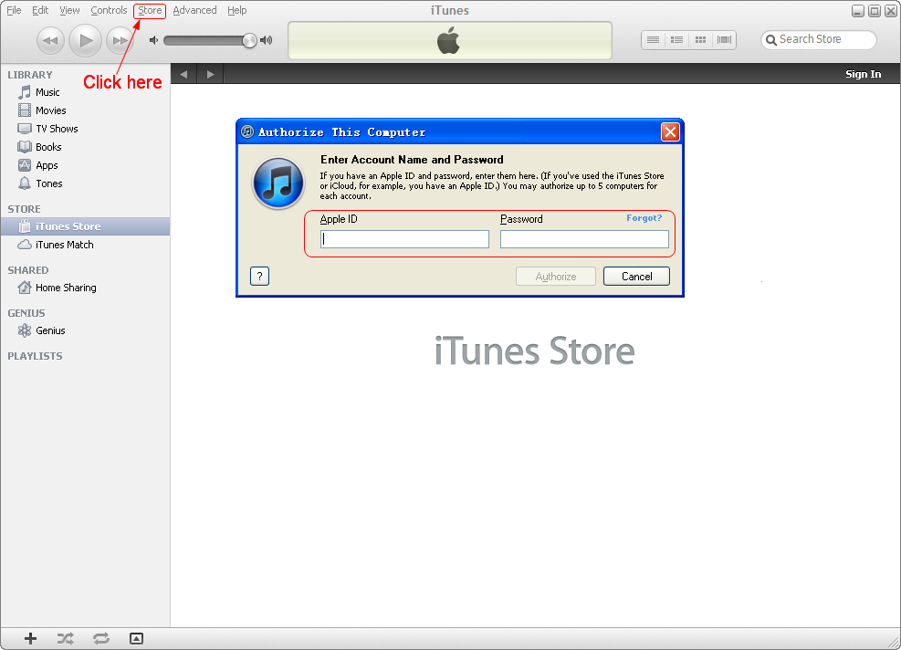Click the Play button
Image resolution: width=901 pixels, height=650 pixels.
(85, 40)
